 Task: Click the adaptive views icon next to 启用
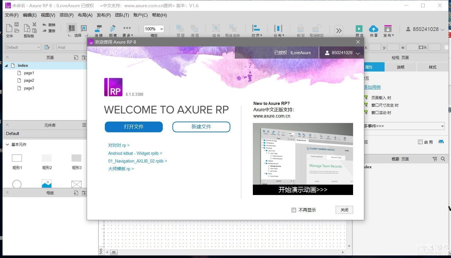pos(441,142)
